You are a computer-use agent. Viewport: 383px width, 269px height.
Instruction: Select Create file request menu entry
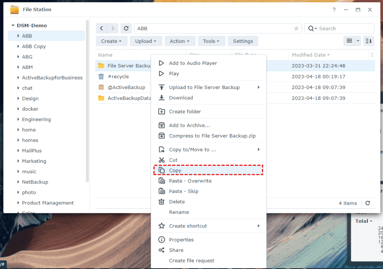coord(208,261)
